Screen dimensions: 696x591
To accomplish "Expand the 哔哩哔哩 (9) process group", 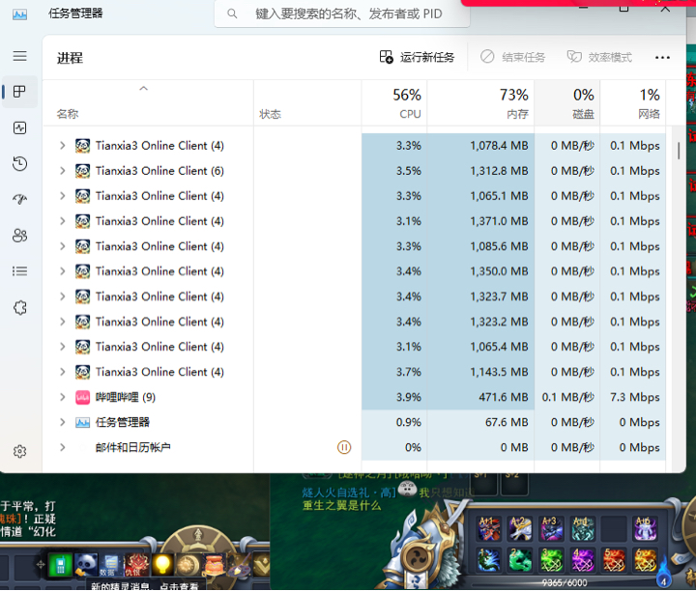I will (63, 397).
